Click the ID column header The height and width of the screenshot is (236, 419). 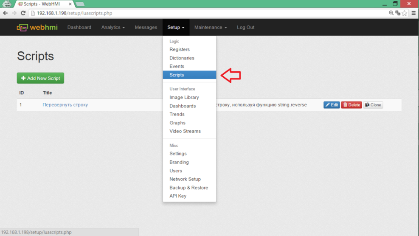21,93
